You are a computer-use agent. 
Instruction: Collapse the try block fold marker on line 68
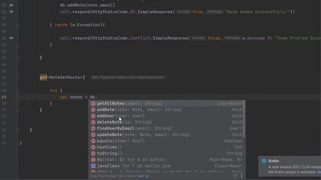point(18,90)
